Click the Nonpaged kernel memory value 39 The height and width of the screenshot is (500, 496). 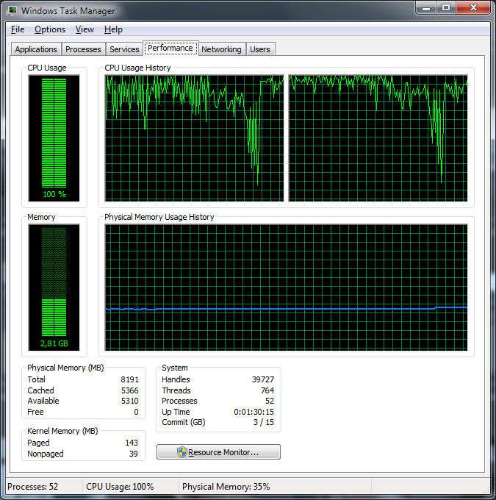pyautogui.click(x=134, y=454)
